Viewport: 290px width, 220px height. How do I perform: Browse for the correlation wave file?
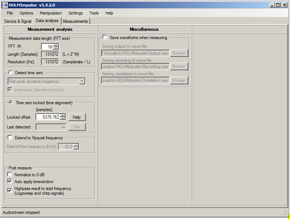[x=179, y=81]
